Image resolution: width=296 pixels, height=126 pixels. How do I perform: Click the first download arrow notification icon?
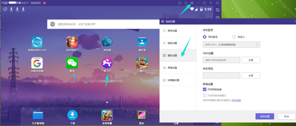(x=11, y=9)
